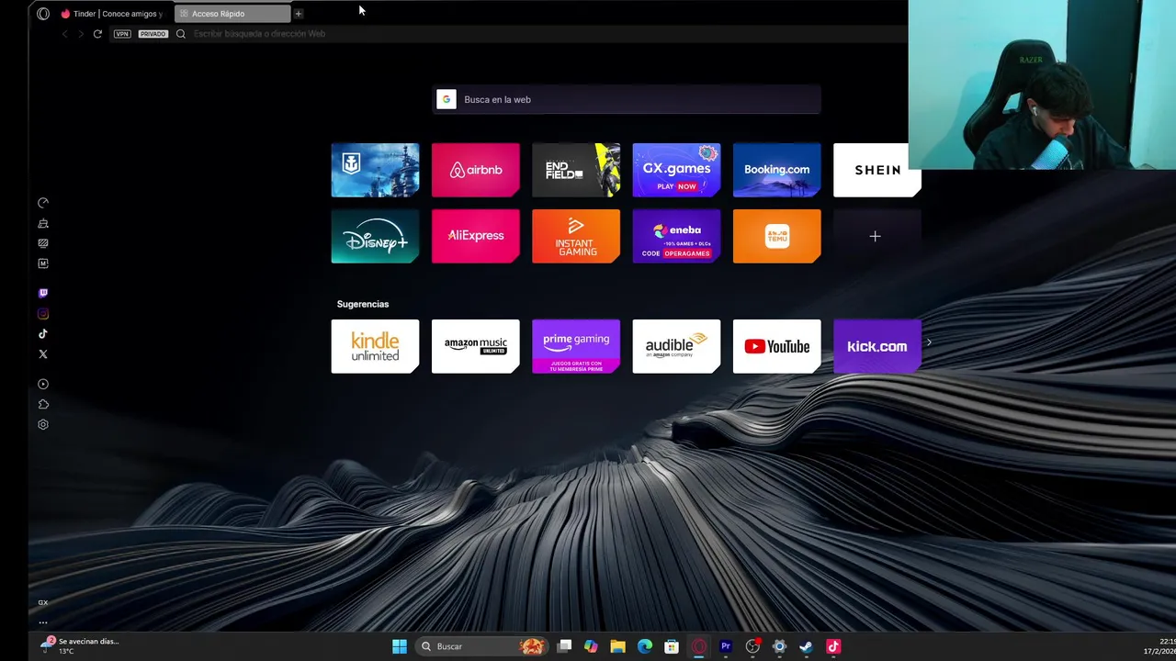
Task: Open File Explorer on the taskbar
Action: click(618, 646)
